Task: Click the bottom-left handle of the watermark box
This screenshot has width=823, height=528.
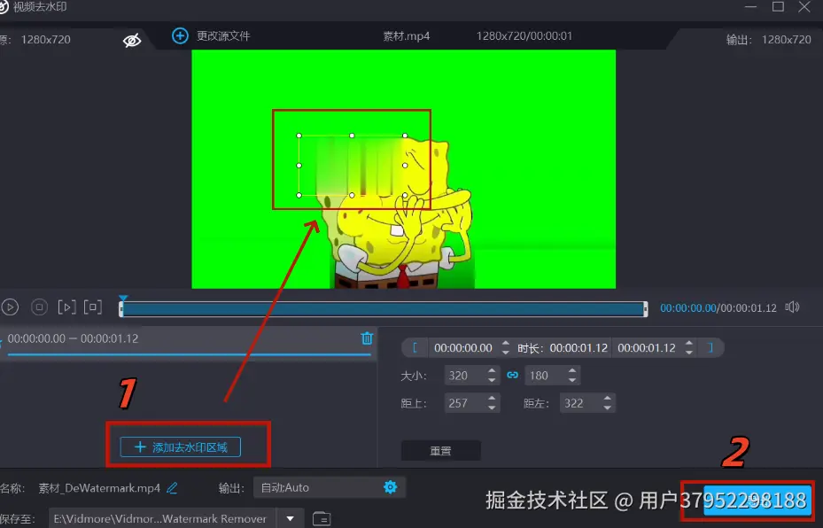Action: coord(299,195)
